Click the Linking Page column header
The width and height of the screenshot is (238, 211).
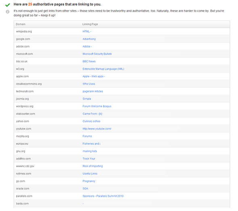pyautogui.click(x=90, y=24)
